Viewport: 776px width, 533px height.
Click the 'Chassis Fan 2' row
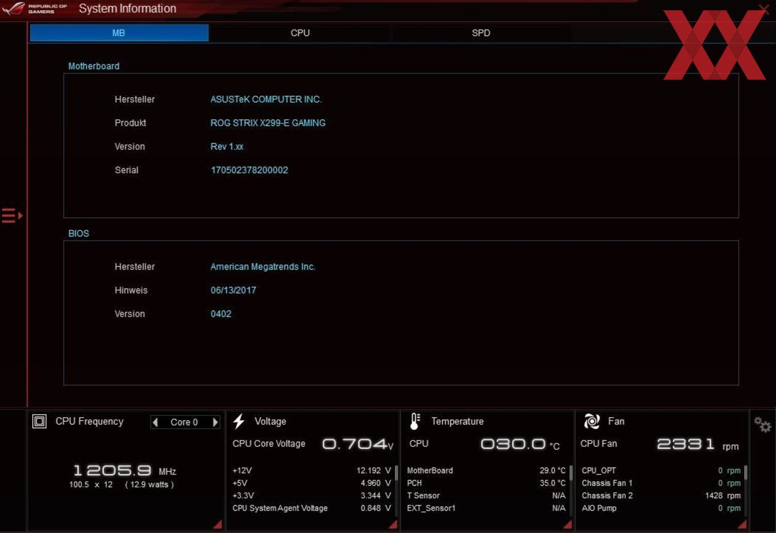(661, 496)
